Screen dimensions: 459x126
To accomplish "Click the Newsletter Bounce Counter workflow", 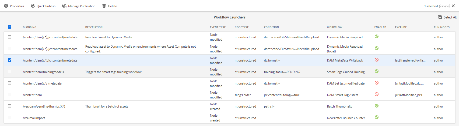I will coord(346,118).
